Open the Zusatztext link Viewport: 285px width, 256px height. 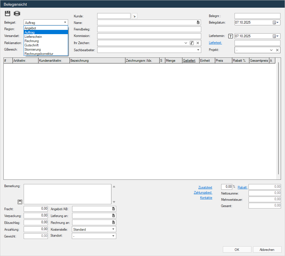pos(205,187)
